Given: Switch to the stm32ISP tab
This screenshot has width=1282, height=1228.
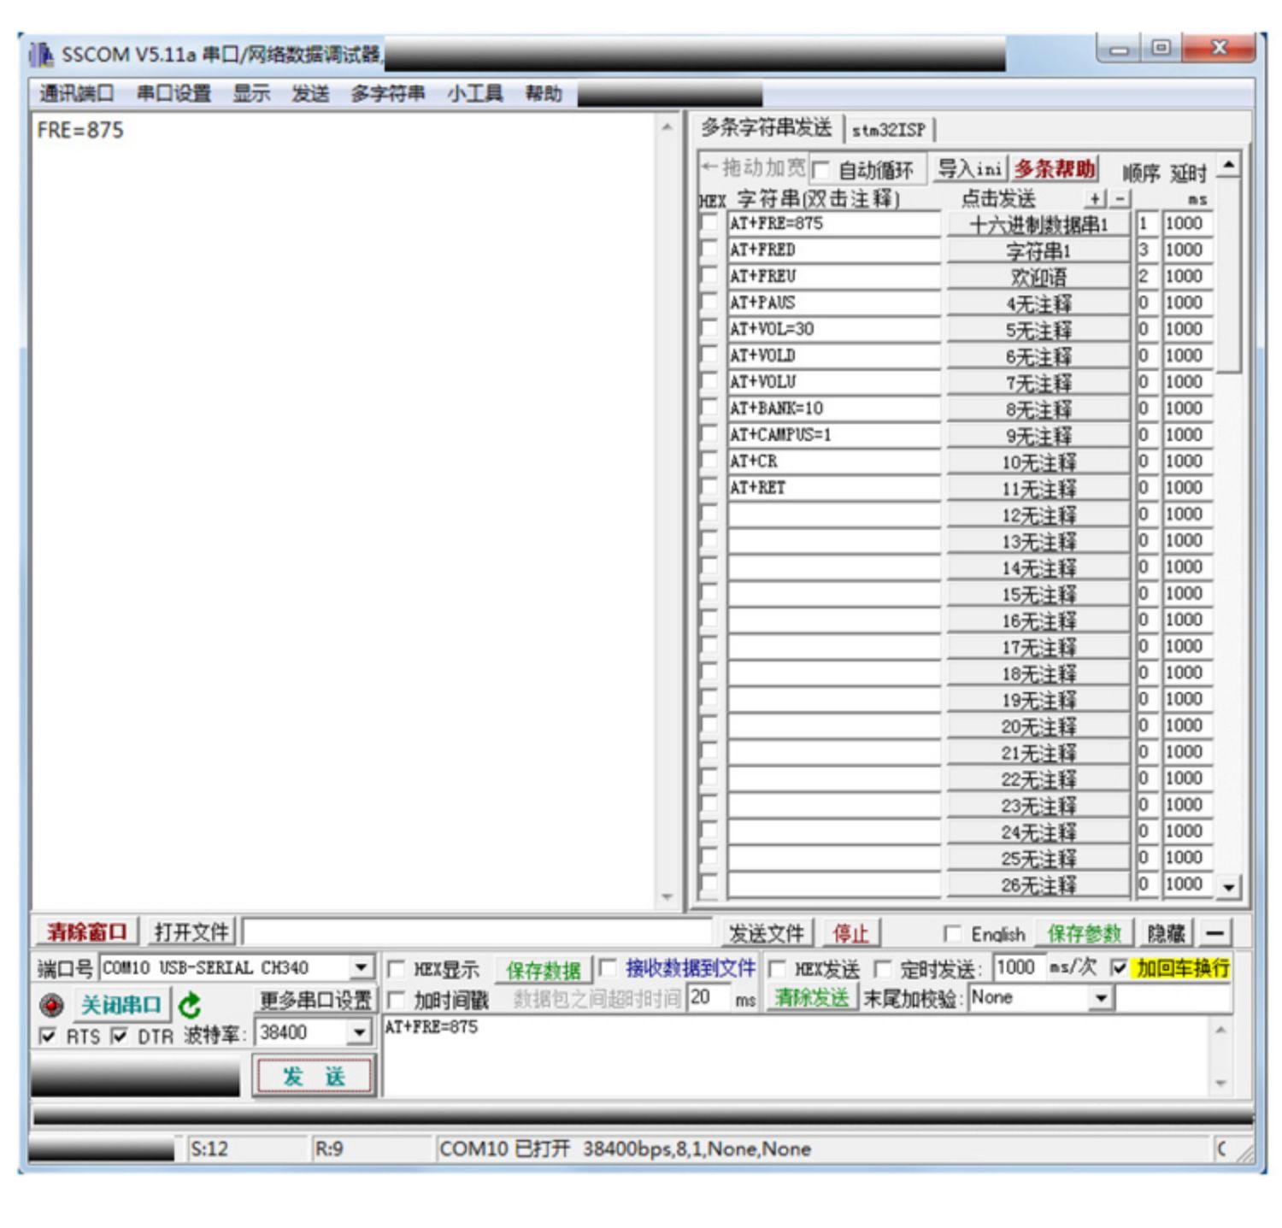Looking at the screenshot, I should coord(889,130).
